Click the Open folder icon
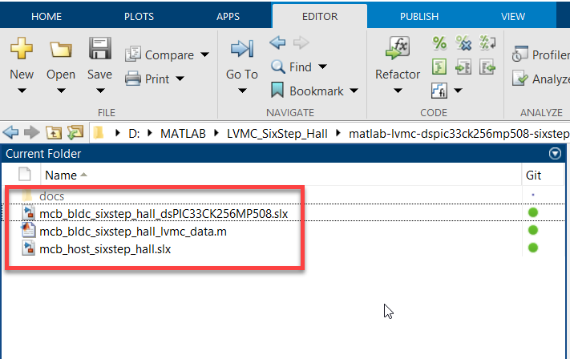This screenshot has width=570, height=359. point(61,49)
